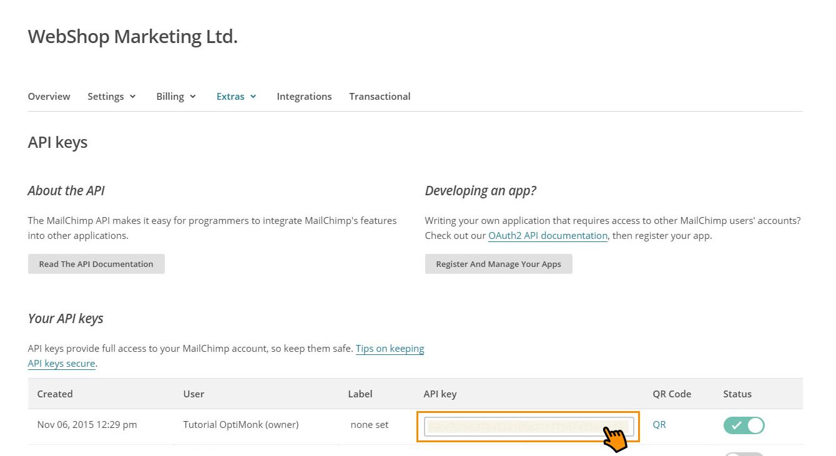The image size is (836, 456).
Task: Click the 'User' column header
Action: (x=194, y=394)
